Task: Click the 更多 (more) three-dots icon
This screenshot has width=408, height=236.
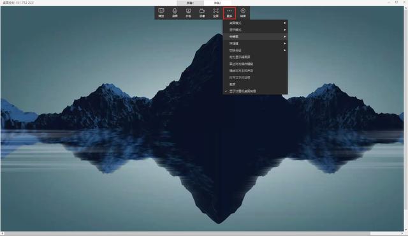Action: tap(229, 13)
